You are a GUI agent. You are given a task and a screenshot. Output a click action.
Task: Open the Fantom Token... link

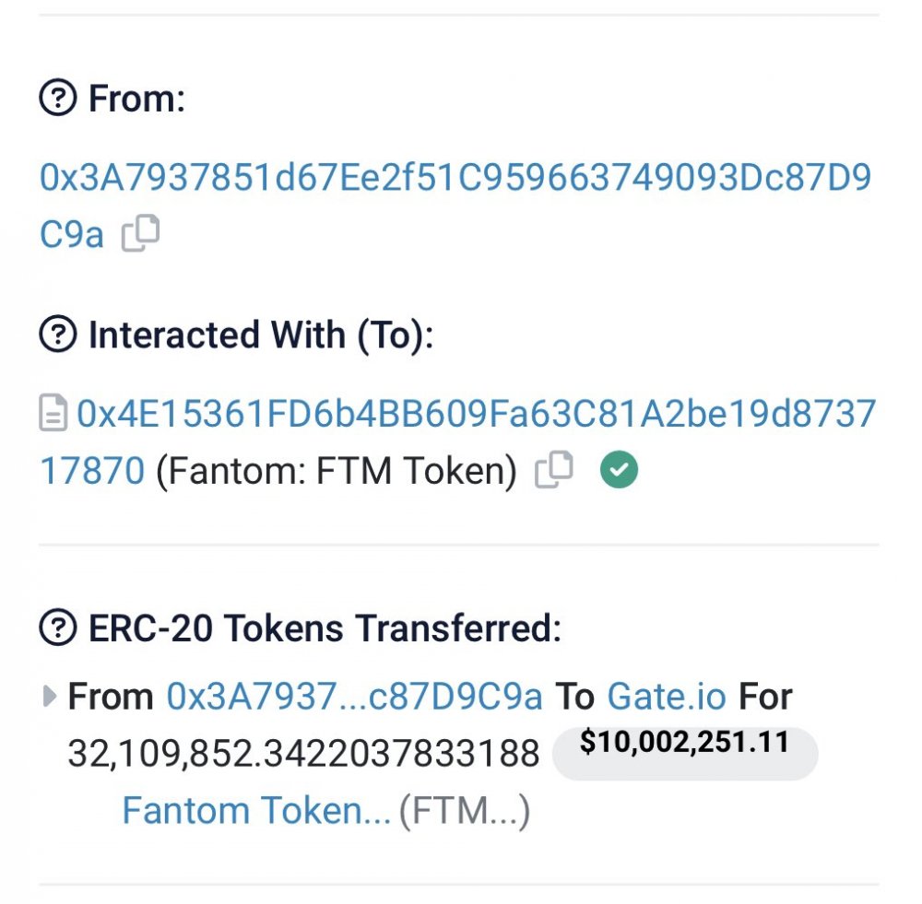pyautogui.click(x=256, y=811)
